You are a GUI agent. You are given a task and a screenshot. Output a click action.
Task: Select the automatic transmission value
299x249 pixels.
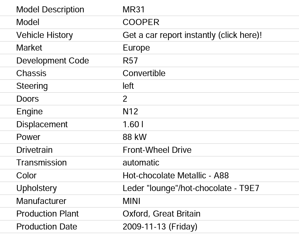[x=141, y=163]
